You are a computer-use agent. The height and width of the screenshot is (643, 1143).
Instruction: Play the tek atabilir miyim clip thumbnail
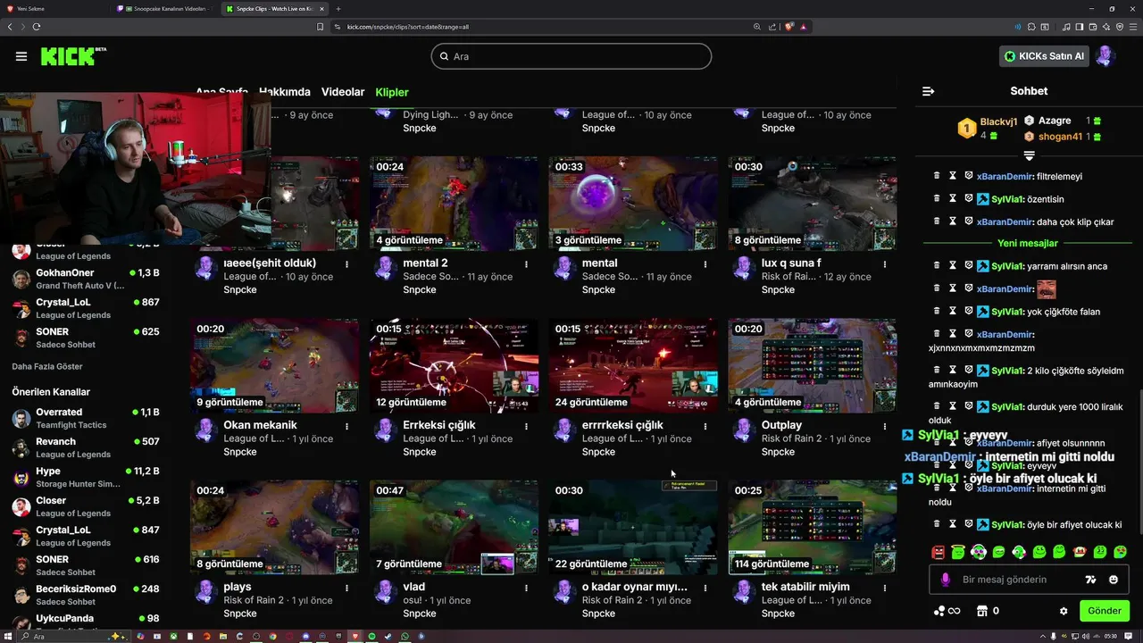tap(812, 527)
